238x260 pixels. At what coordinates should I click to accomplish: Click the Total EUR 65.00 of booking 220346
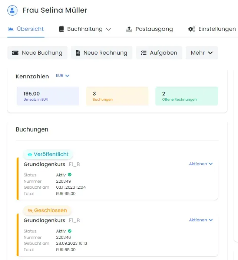[66, 250]
